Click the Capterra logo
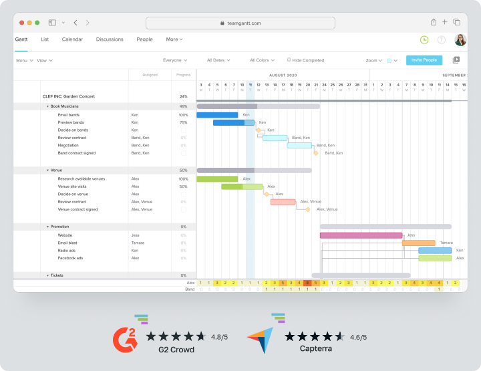The width and height of the screenshot is (481, 371). pyautogui.click(x=260, y=340)
